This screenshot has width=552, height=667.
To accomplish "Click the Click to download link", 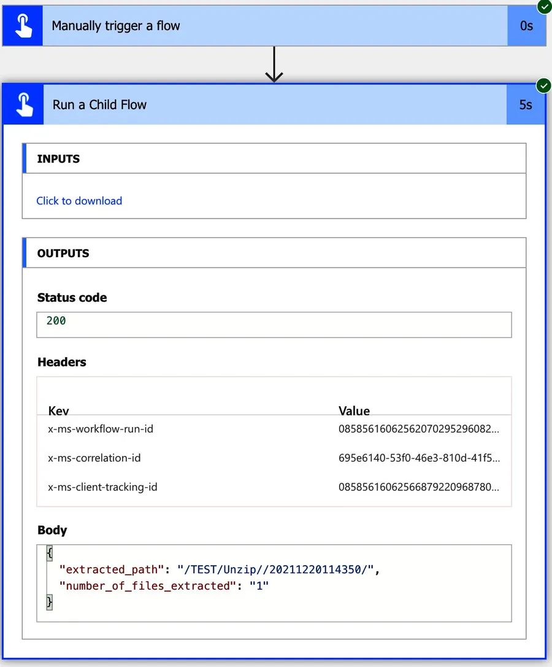I will (x=79, y=201).
